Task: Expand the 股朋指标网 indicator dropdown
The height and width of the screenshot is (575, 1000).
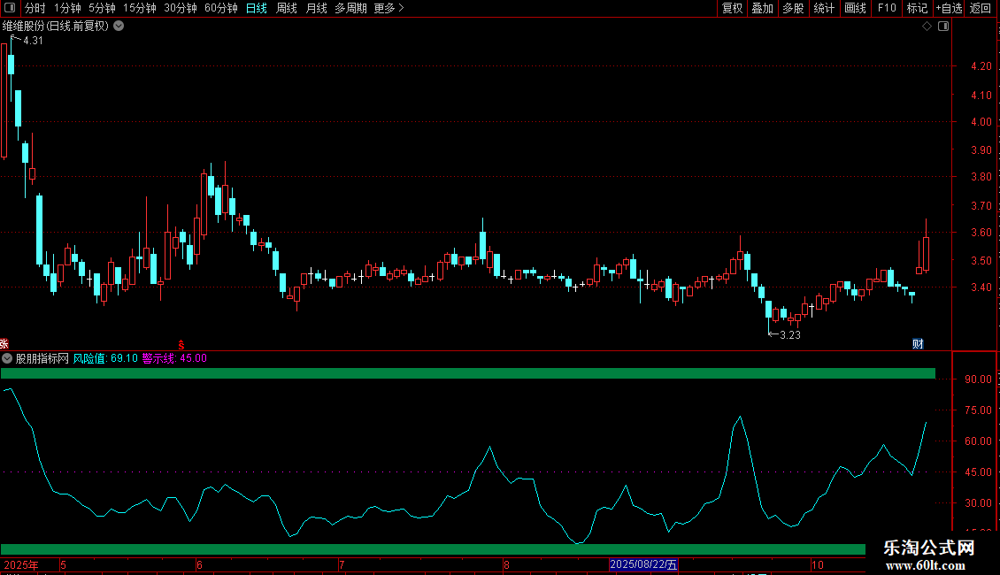Action: tap(8, 358)
